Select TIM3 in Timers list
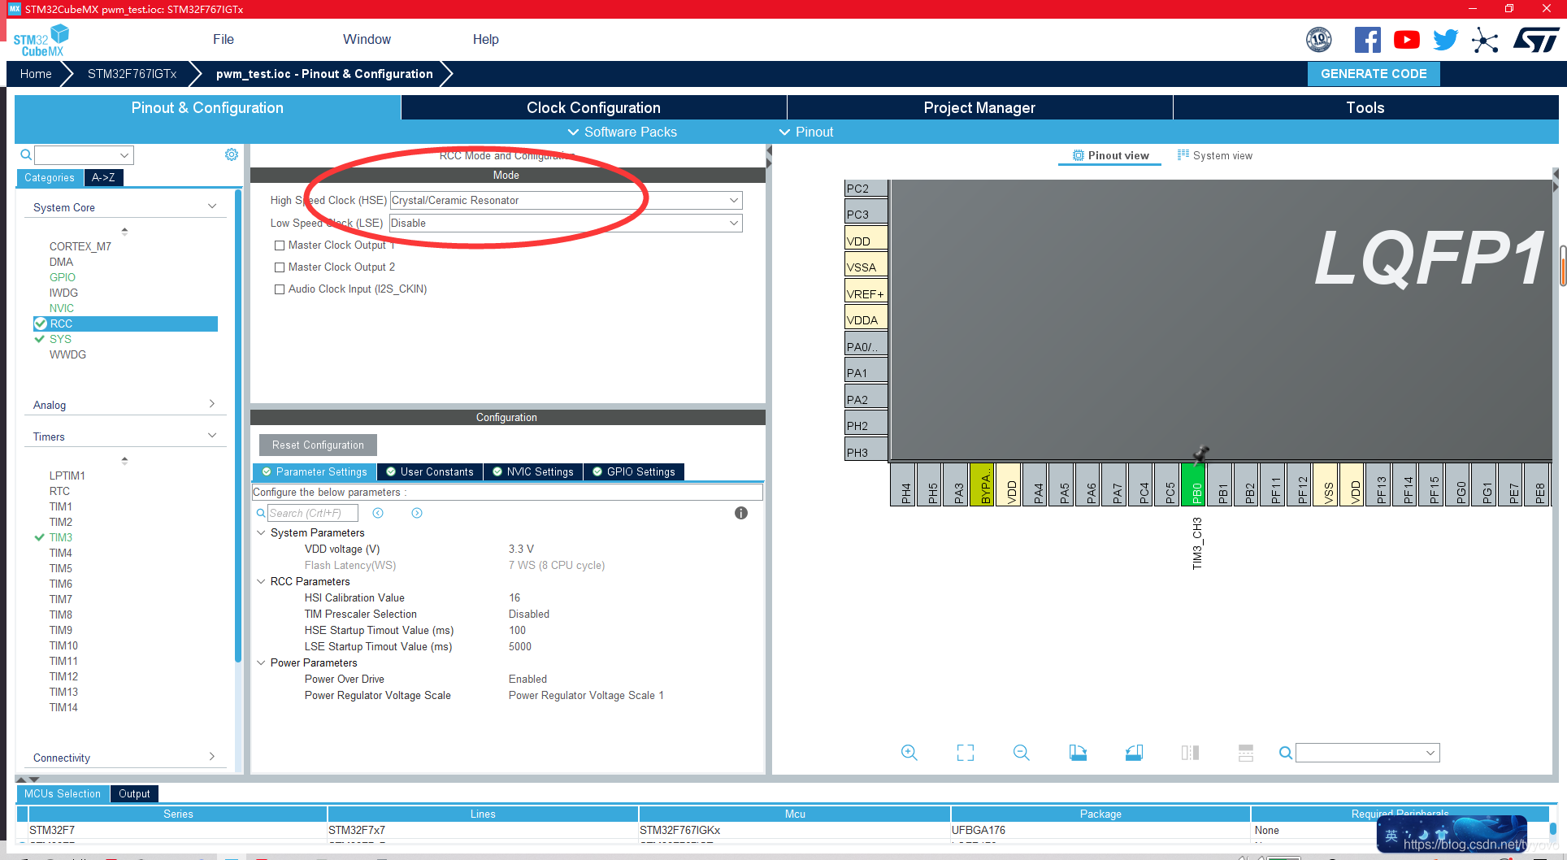 61,537
